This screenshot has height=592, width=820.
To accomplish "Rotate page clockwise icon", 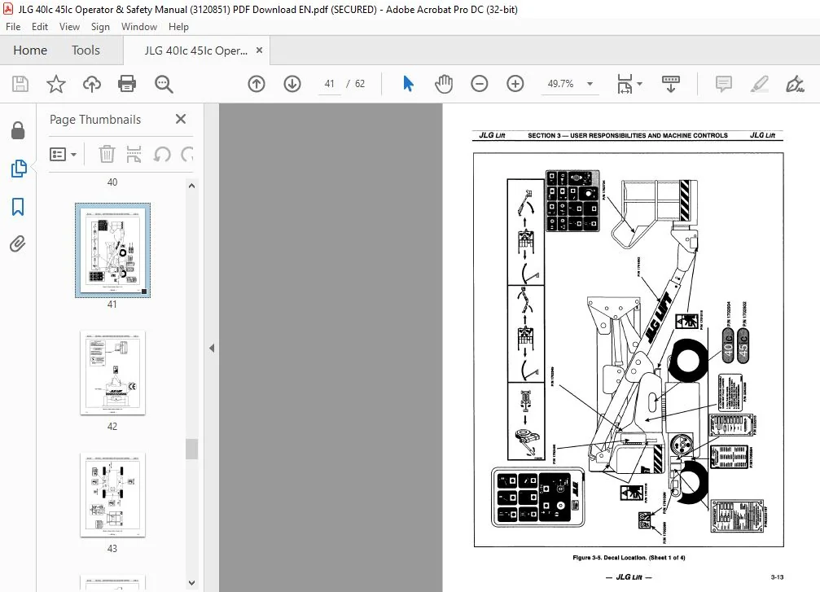I will tap(187, 154).
